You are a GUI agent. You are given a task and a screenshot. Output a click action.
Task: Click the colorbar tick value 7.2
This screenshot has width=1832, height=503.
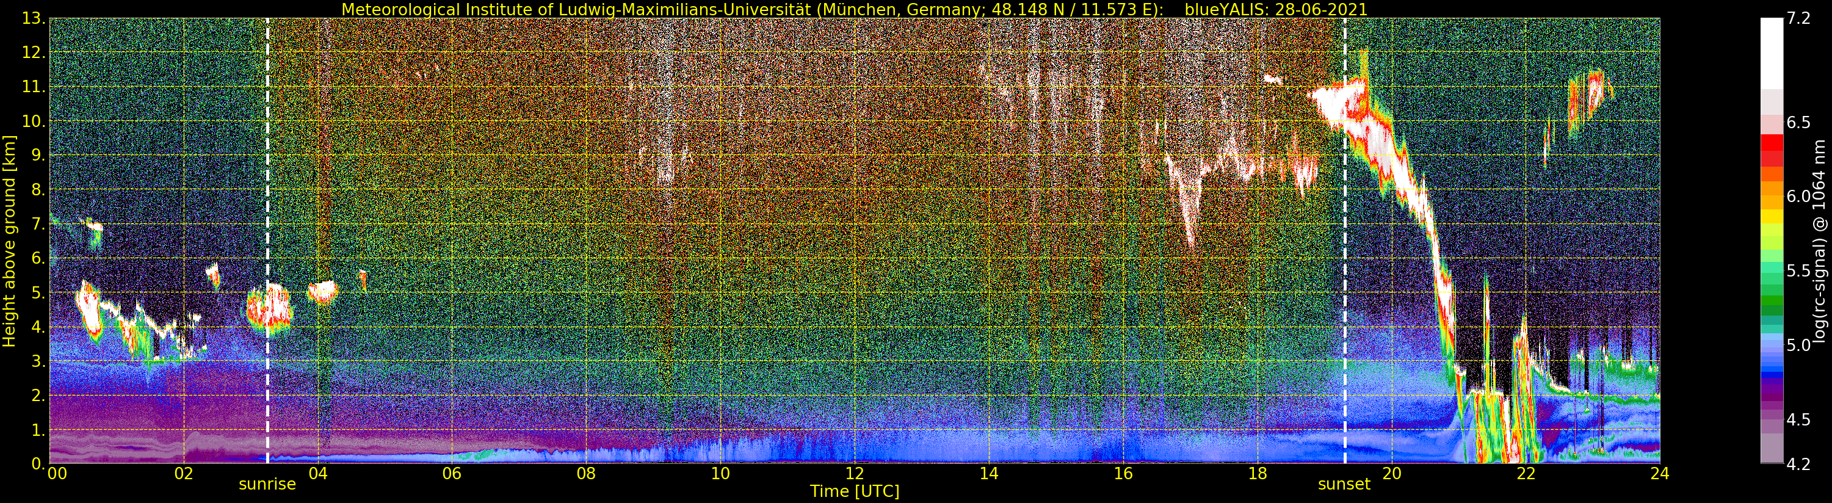point(1798,19)
